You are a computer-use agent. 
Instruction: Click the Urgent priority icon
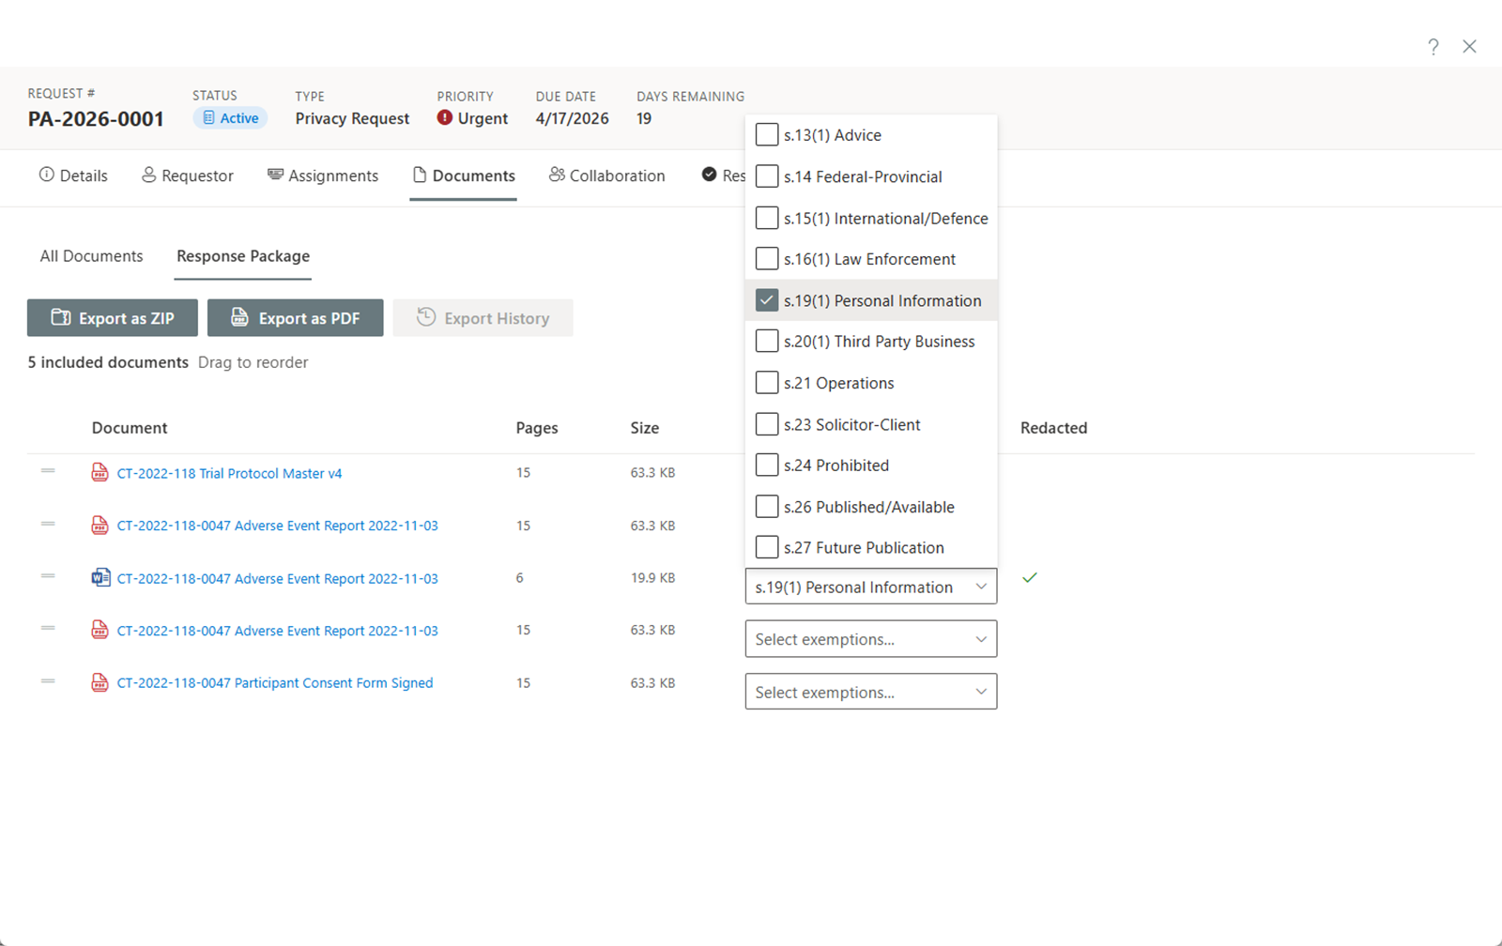click(445, 118)
